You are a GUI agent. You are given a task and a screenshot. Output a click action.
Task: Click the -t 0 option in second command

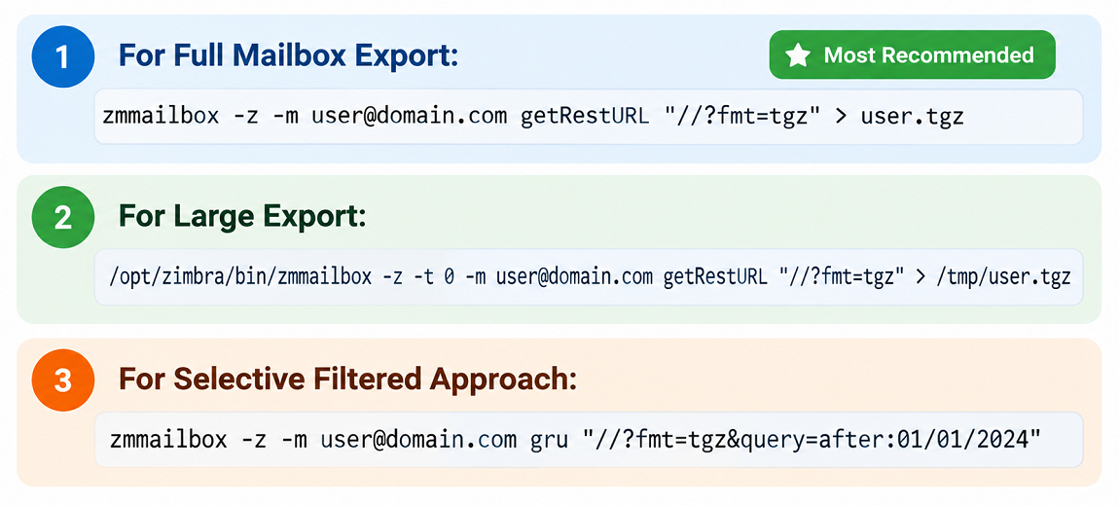[432, 277]
